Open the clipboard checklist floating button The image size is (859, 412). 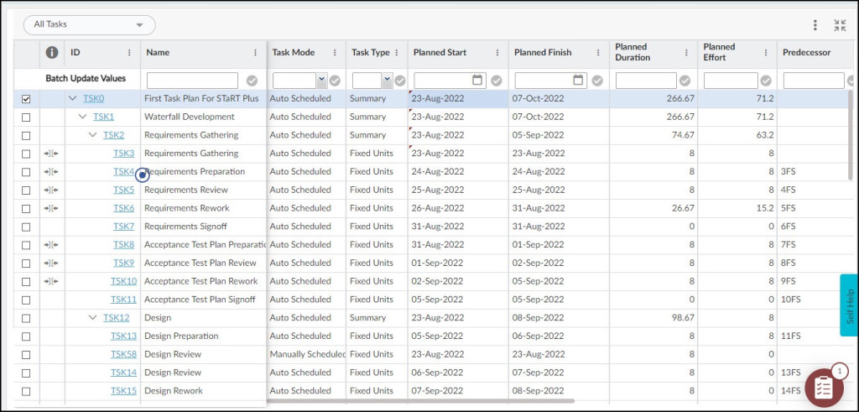(x=824, y=388)
